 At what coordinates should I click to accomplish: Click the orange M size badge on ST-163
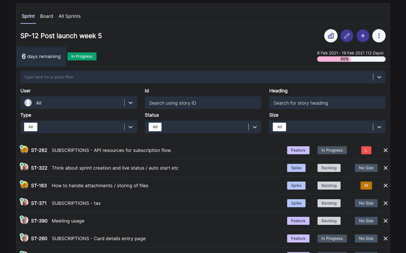366,186
